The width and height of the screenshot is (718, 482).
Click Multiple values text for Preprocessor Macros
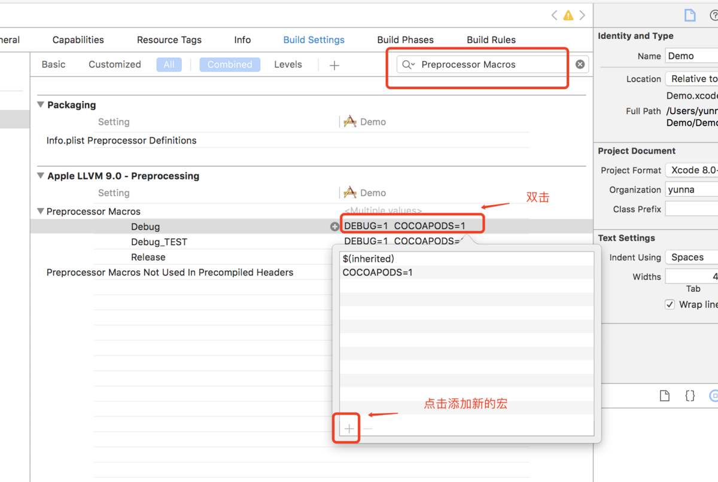(x=383, y=211)
